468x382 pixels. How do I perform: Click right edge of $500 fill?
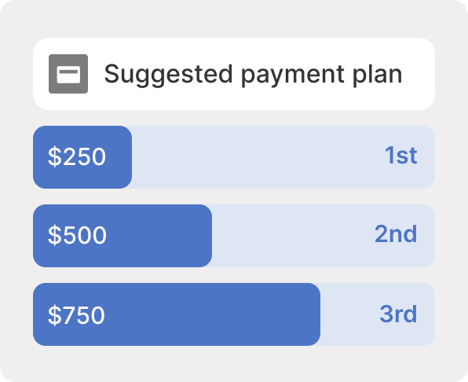click(210, 236)
